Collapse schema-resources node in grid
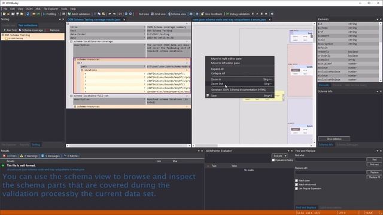This screenshot has height=215, width=383. tap(75, 60)
